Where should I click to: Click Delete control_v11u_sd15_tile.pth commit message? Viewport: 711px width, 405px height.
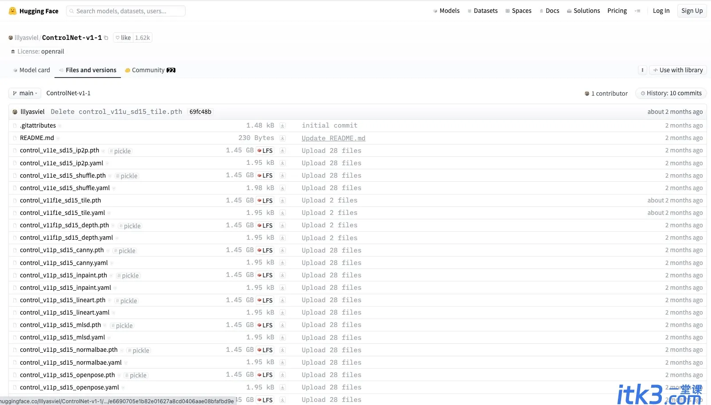tap(117, 112)
